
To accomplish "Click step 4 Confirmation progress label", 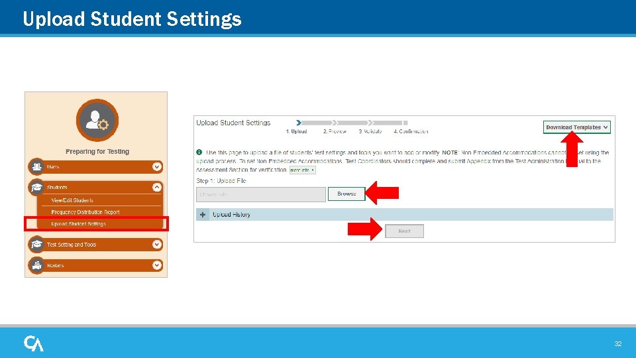I will point(411,131).
